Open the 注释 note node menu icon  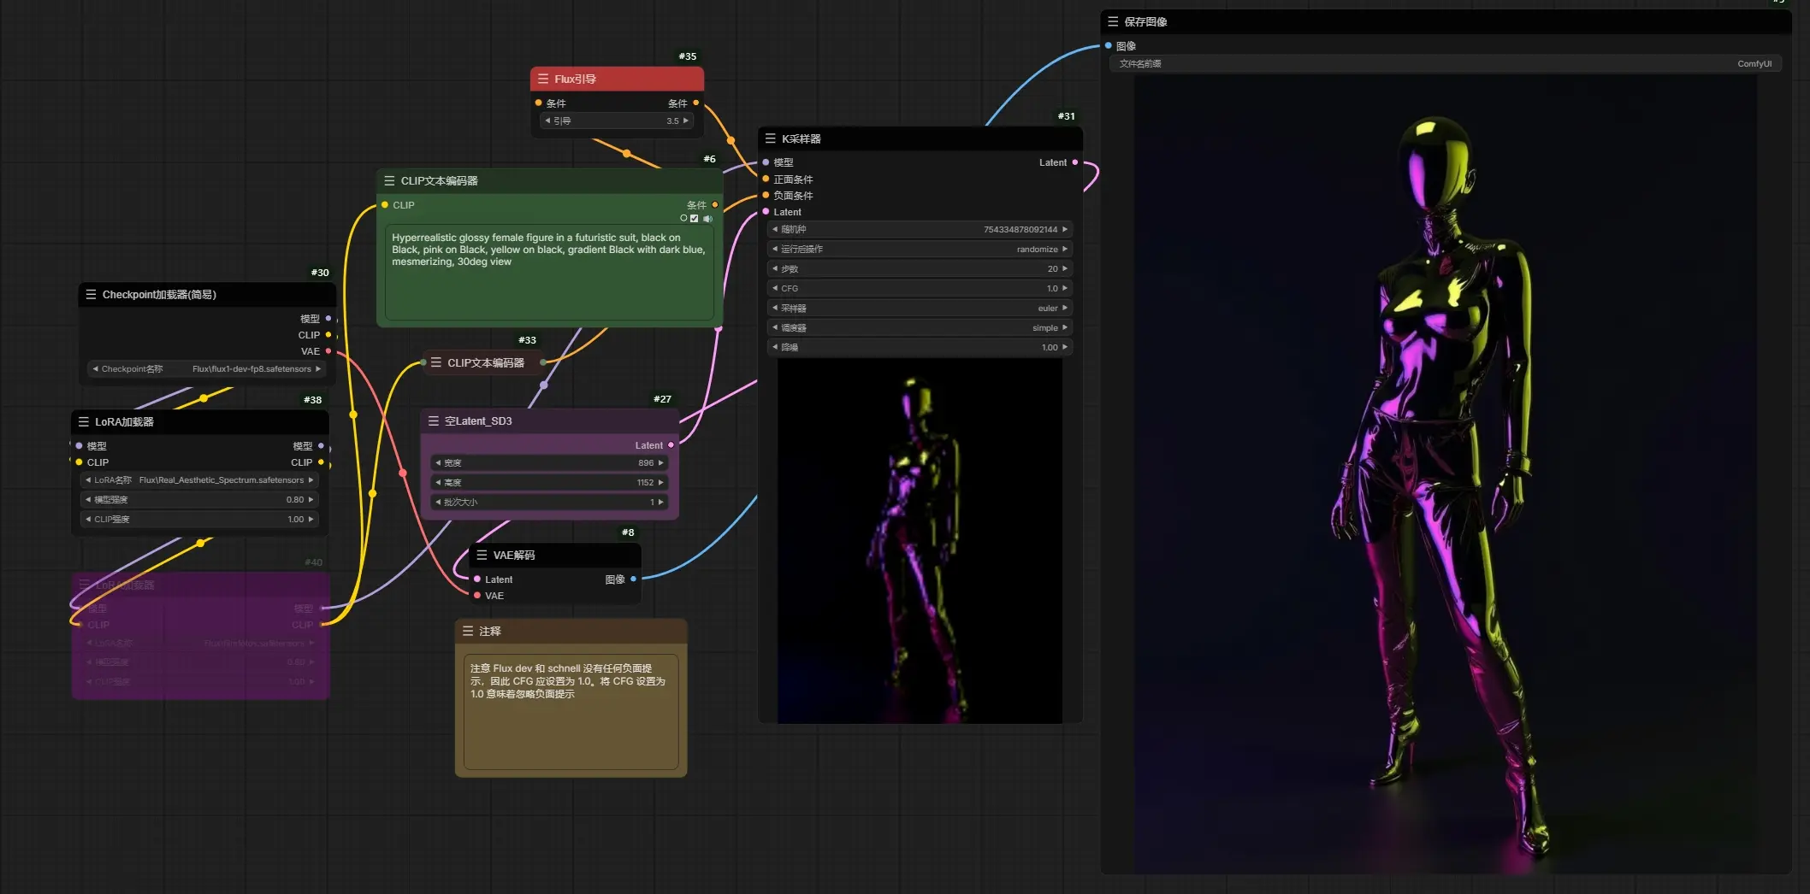point(468,631)
